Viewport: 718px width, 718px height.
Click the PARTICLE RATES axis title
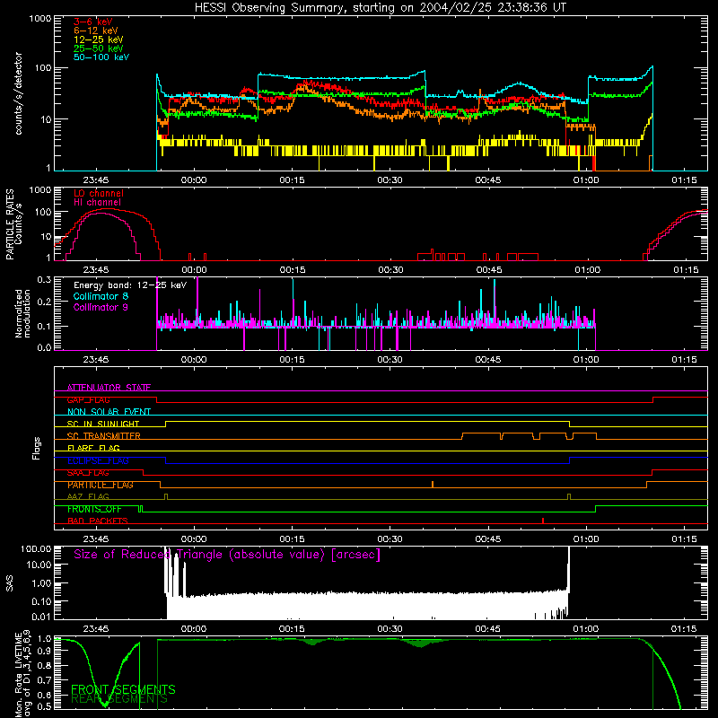pyautogui.click(x=10, y=224)
